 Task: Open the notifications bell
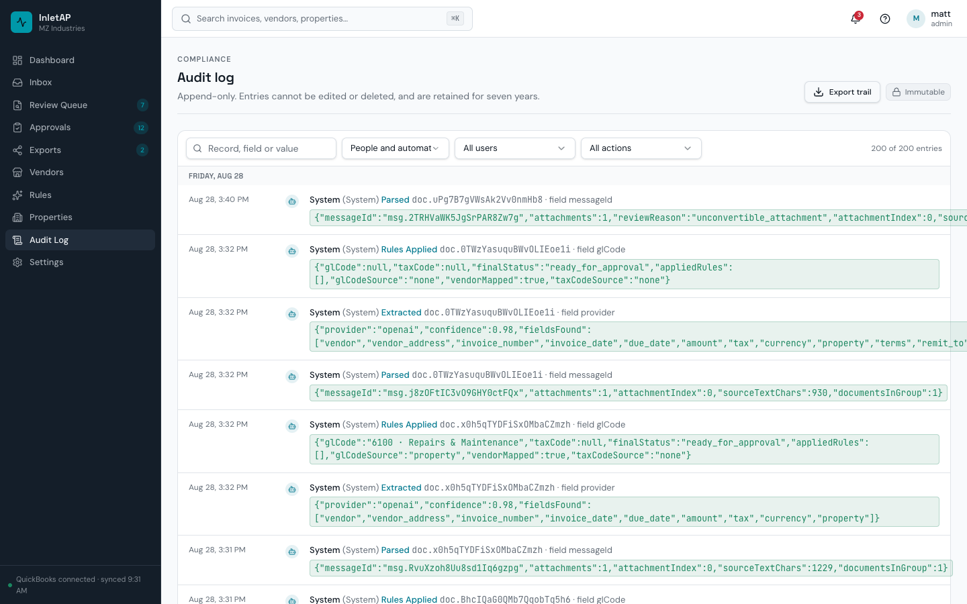(856, 19)
